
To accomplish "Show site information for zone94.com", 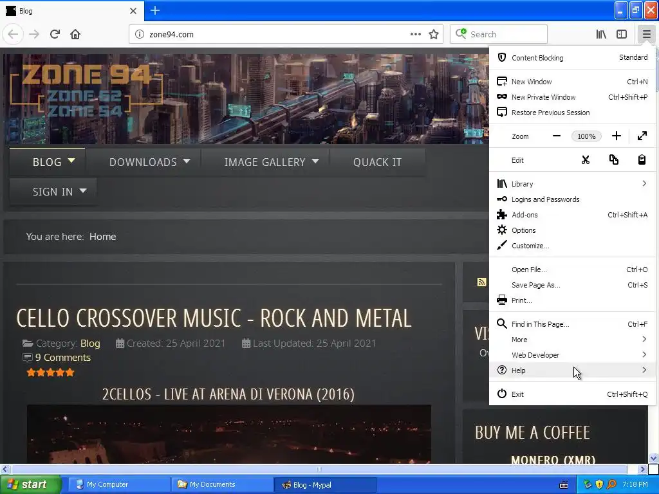I will click(x=140, y=34).
